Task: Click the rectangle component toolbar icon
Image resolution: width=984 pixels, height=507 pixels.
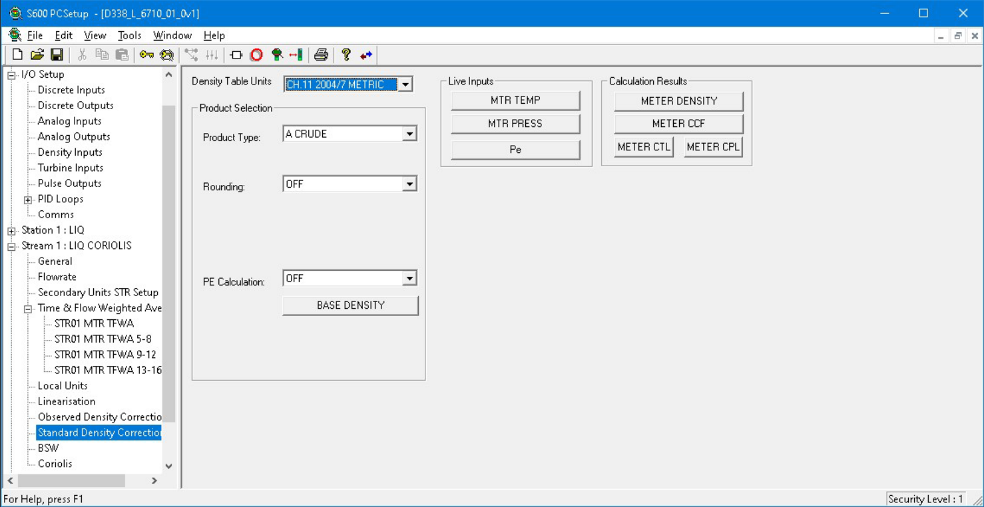Action: 236,55
